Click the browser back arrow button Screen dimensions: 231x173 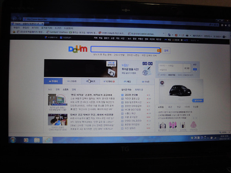pos(15,19)
